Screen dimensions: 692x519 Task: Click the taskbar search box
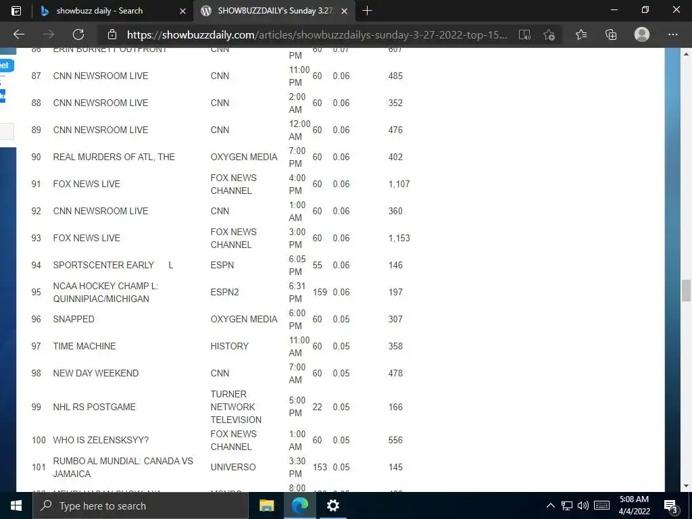tap(141, 505)
